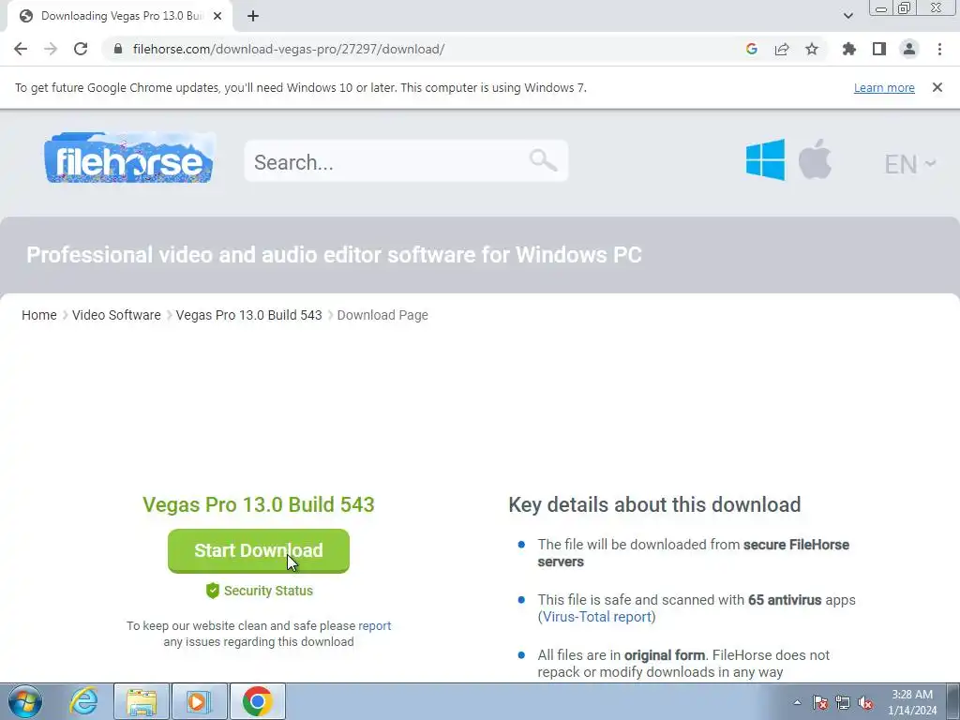
Task: Click the Action Center flag icon
Action: (820, 703)
